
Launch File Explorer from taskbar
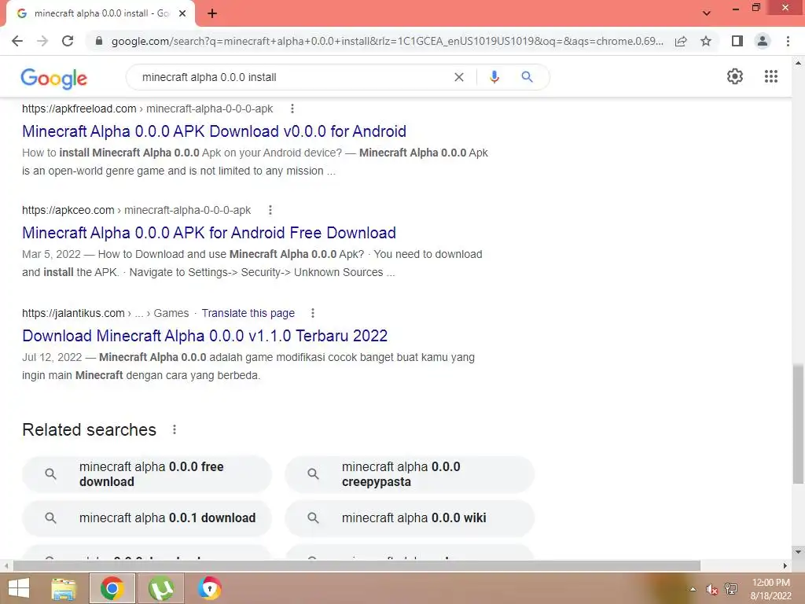click(64, 588)
